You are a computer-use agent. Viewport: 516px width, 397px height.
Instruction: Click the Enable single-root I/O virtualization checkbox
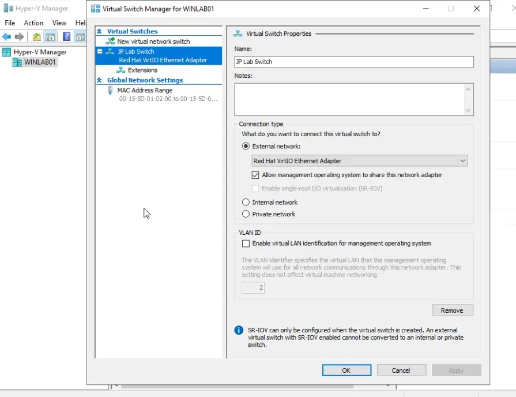(255, 189)
